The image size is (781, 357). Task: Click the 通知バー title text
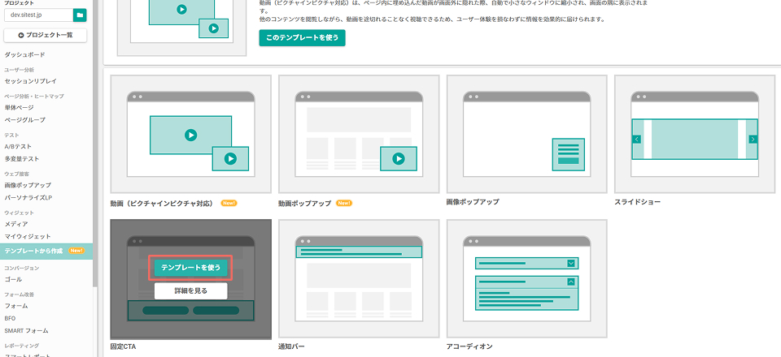click(291, 346)
